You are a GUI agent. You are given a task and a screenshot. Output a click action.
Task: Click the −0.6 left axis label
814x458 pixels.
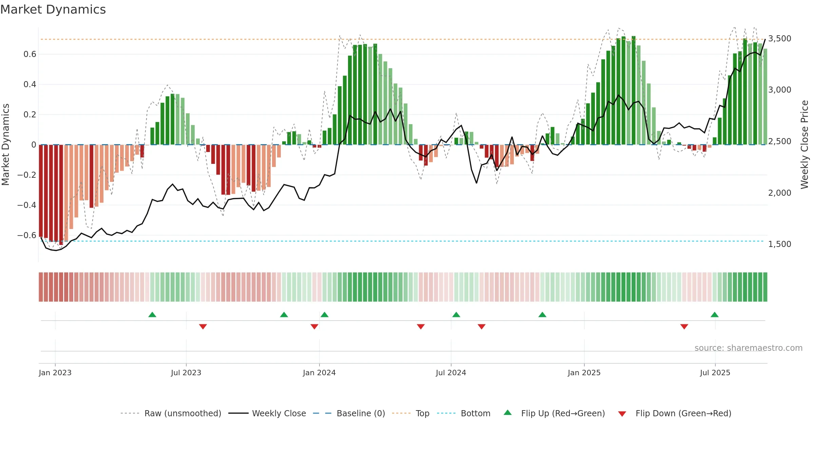click(x=27, y=235)
